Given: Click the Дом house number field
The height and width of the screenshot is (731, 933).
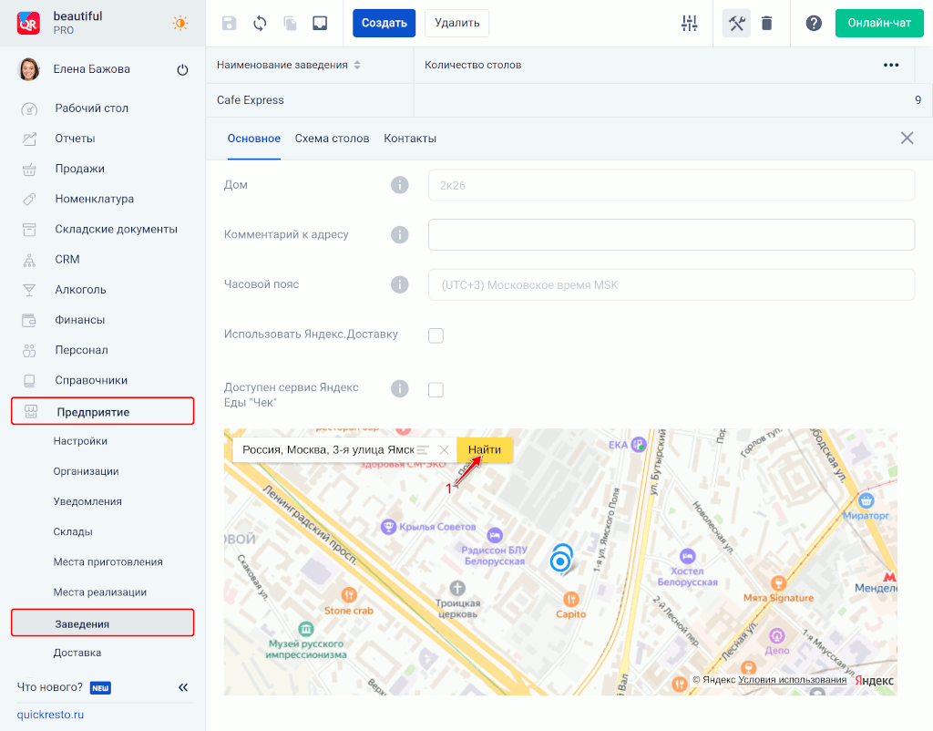Looking at the screenshot, I should click(672, 185).
